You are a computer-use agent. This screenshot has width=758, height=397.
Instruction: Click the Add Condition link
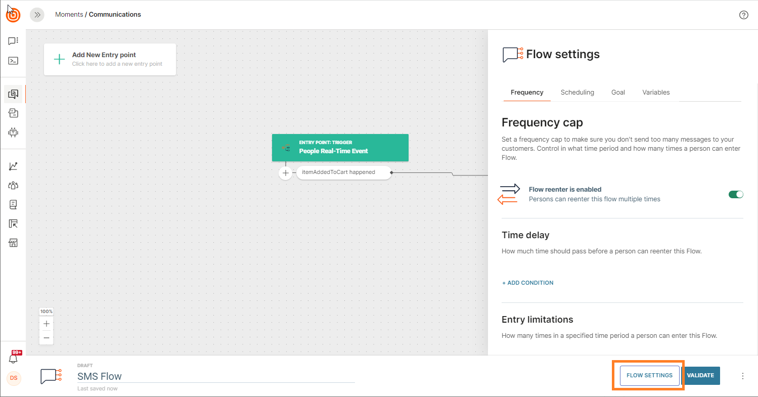click(527, 283)
